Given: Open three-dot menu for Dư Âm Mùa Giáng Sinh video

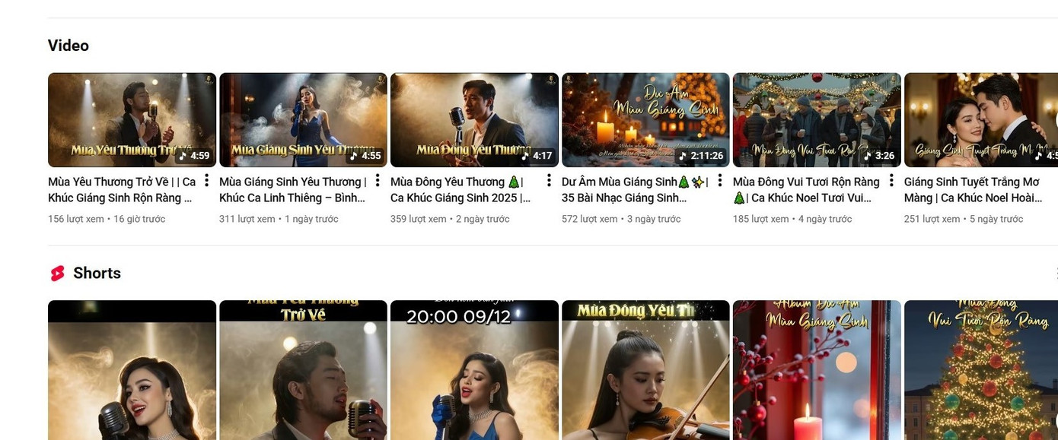Looking at the screenshot, I should point(720,181).
